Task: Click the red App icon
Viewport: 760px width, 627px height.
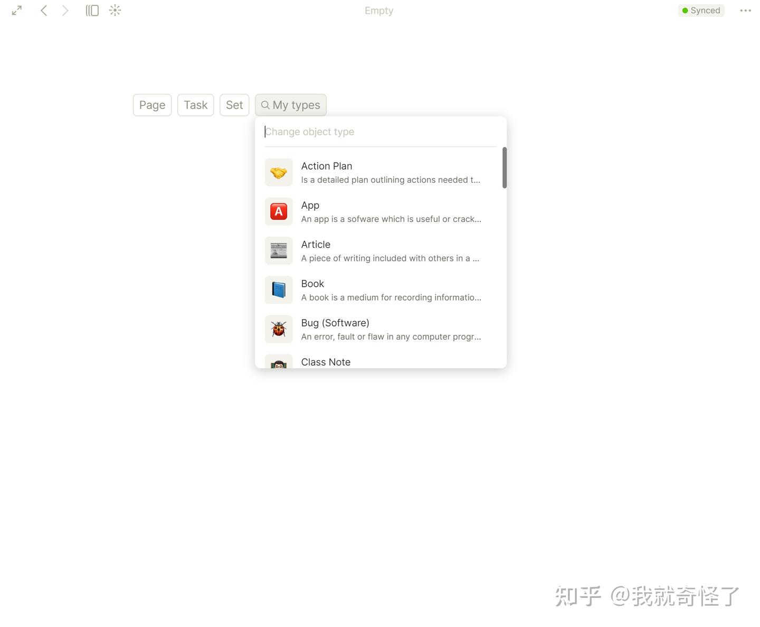Action: (x=279, y=211)
